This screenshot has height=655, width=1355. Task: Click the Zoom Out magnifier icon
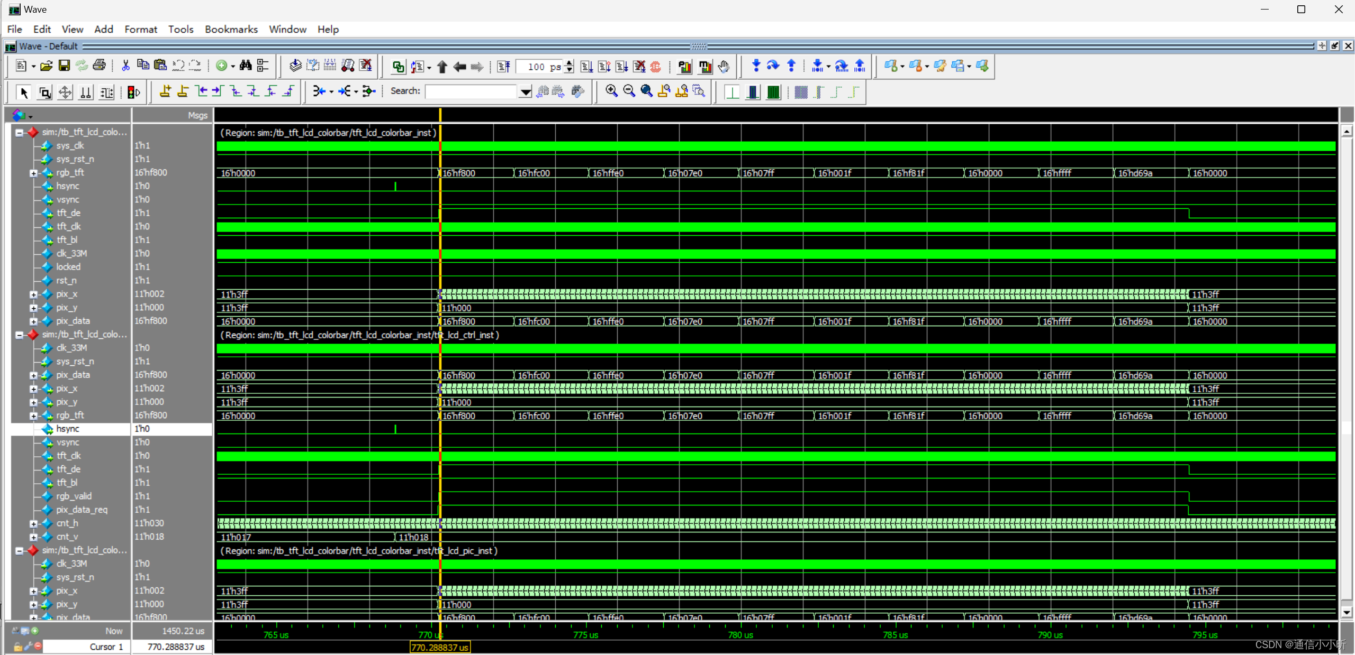tap(629, 91)
